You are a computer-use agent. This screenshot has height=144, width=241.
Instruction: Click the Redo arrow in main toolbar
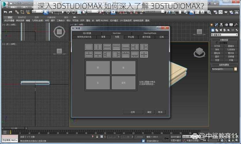(x=11, y=12)
